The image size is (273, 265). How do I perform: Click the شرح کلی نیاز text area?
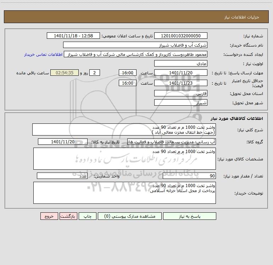(x=124, y=129)
